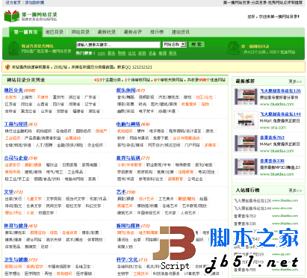Open the 新闻与媒体 category heading
Image resolution: width=307 pixels, height=278 pixels.
(128, 226)
